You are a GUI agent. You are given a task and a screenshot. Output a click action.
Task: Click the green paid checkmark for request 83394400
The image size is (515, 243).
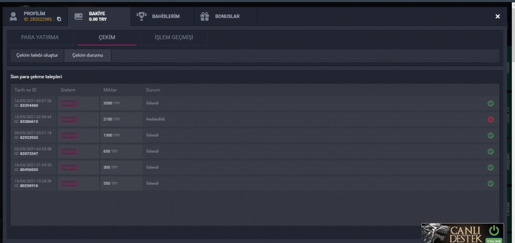coord(490,103)
